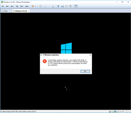Toggle the console view button
The height and width of the screenshot is (113, 131).
[x=76, y=6]
